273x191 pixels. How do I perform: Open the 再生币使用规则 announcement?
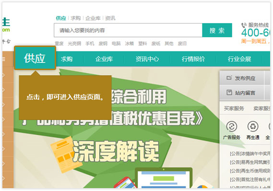click(250, 171)
